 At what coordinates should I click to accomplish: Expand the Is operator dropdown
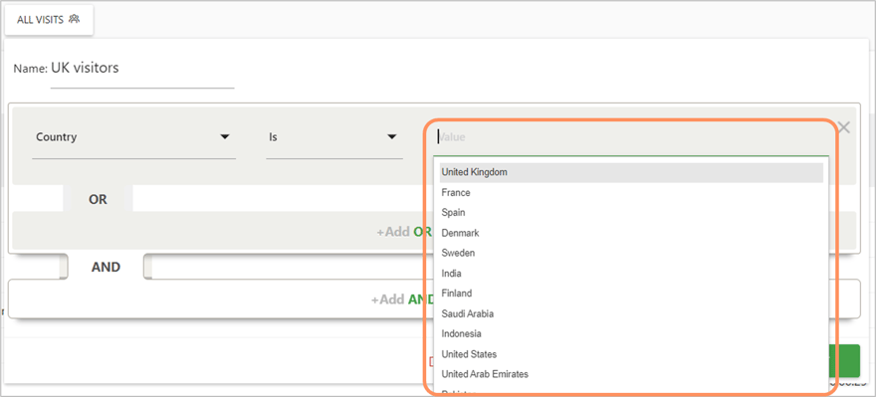(334, 137)
